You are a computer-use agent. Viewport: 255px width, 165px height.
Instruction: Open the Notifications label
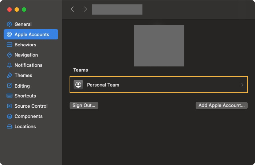coord(28,65)
